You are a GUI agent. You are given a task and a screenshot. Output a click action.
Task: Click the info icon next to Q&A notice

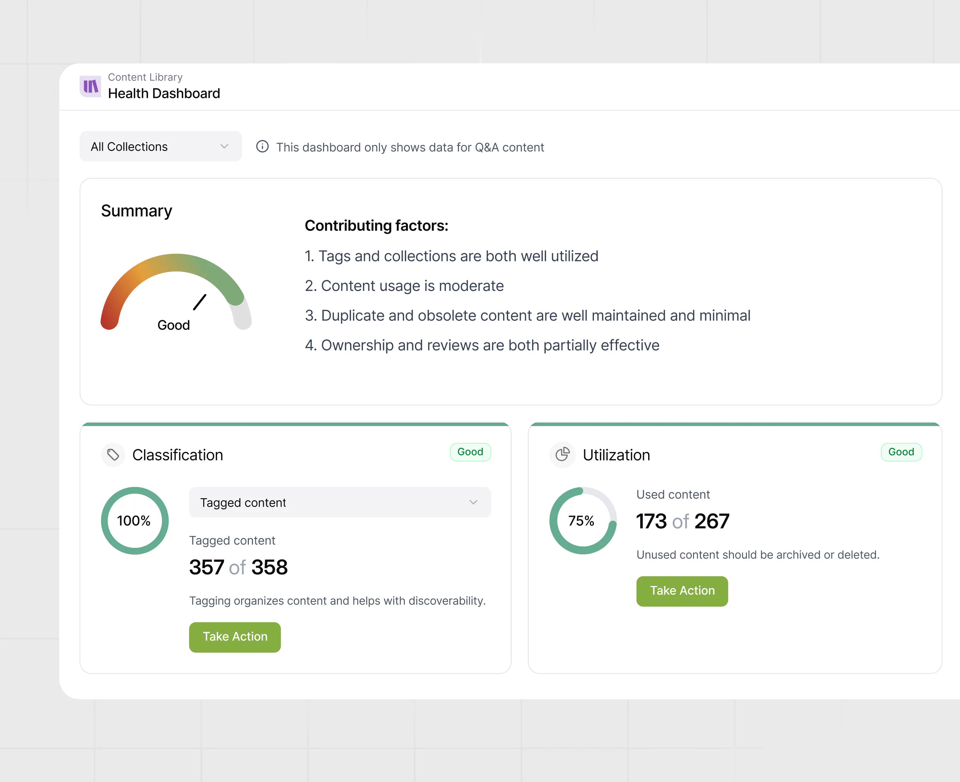pos(263,147)
